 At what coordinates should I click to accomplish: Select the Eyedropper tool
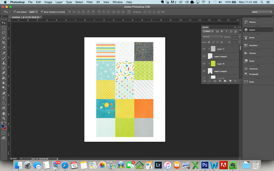pyautogui.click(x=4, y=48)
